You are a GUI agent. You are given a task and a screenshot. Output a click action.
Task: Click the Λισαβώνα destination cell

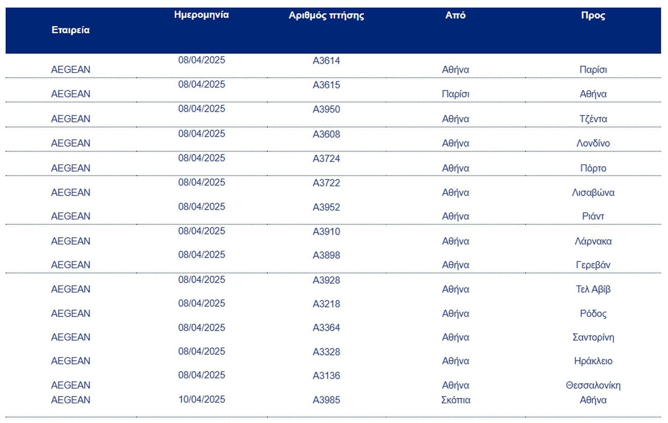click(x=593, y=193)
